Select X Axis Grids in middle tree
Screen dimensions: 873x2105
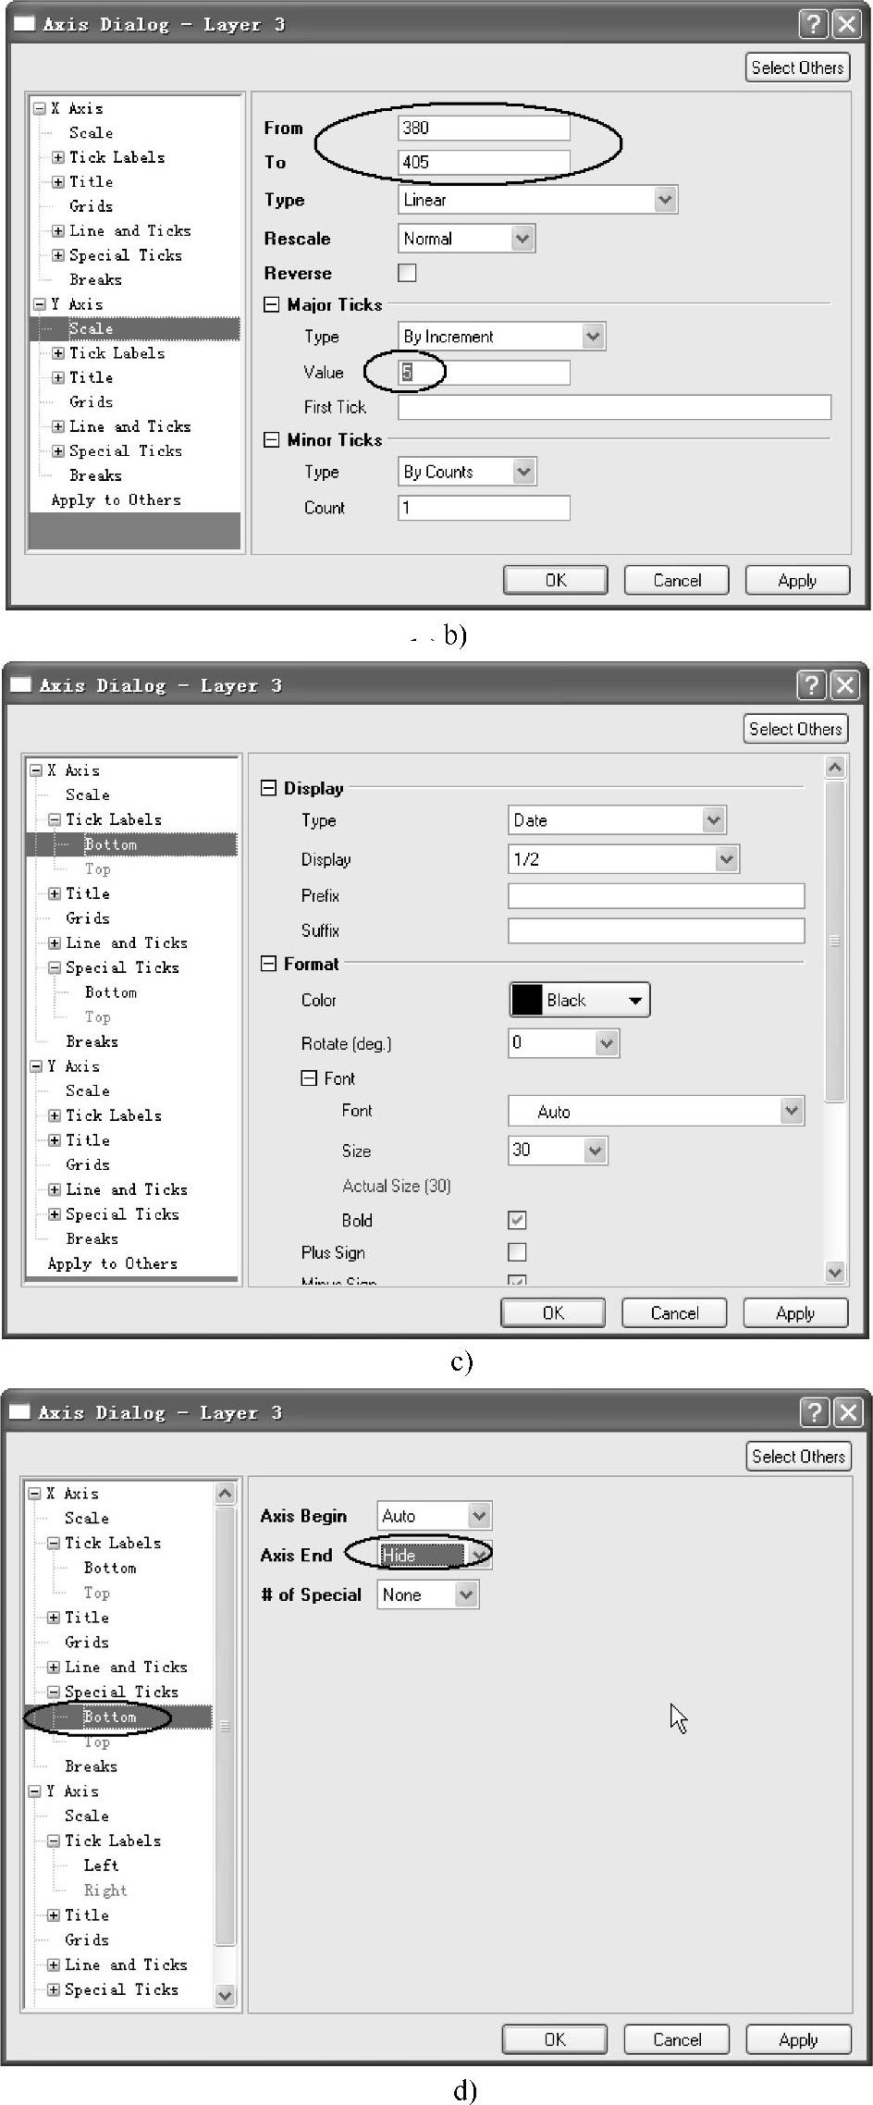87,917
